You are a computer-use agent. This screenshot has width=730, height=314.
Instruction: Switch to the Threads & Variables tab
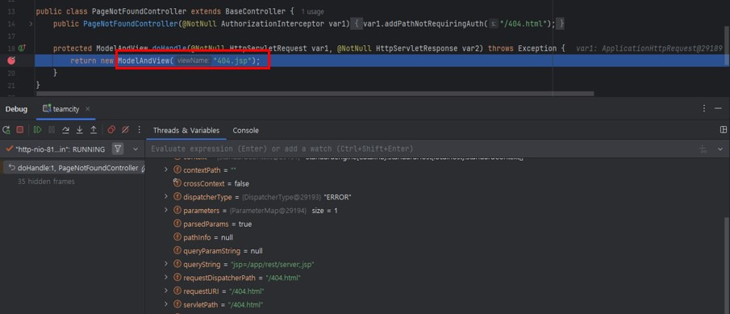coord(186,131)
